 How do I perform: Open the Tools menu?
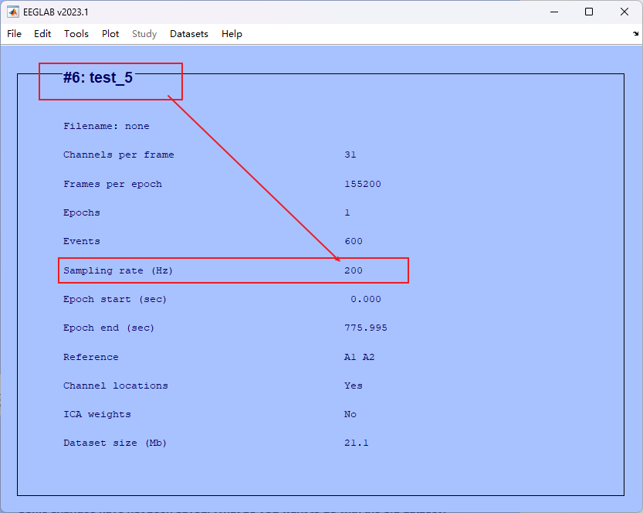pyautogui.click(x=76, y=34)
